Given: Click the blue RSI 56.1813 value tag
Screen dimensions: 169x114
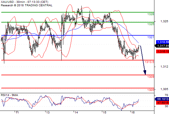Looking at the screenshot, I should (x=162, y=99).
